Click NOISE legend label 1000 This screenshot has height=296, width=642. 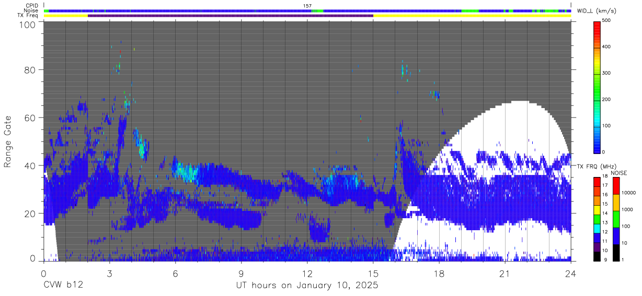point(626,209)
